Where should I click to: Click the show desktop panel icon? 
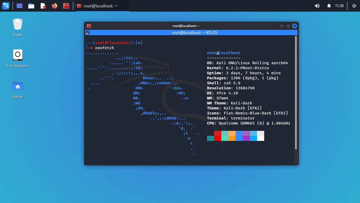coord(20,6)
